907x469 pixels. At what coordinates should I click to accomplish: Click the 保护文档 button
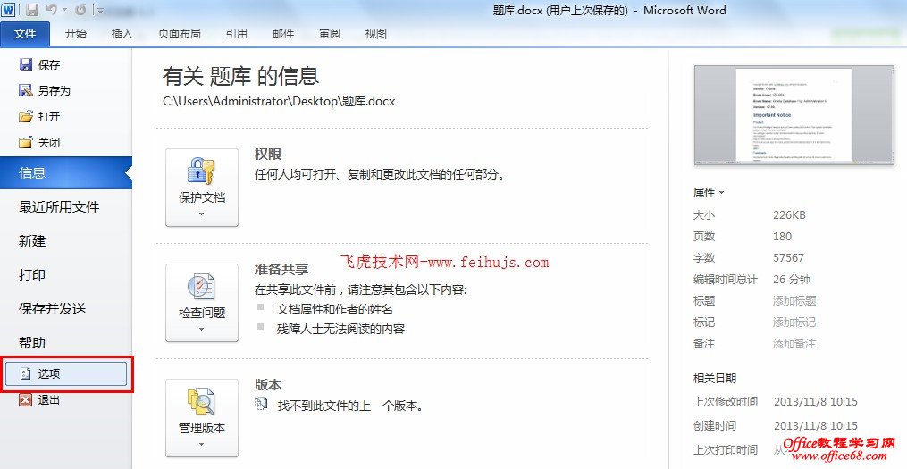(202, 188)
